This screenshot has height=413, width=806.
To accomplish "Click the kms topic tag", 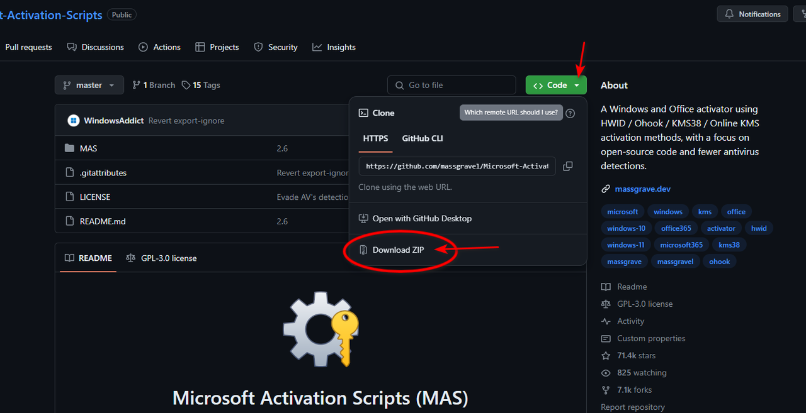I will tap(705, 212).
